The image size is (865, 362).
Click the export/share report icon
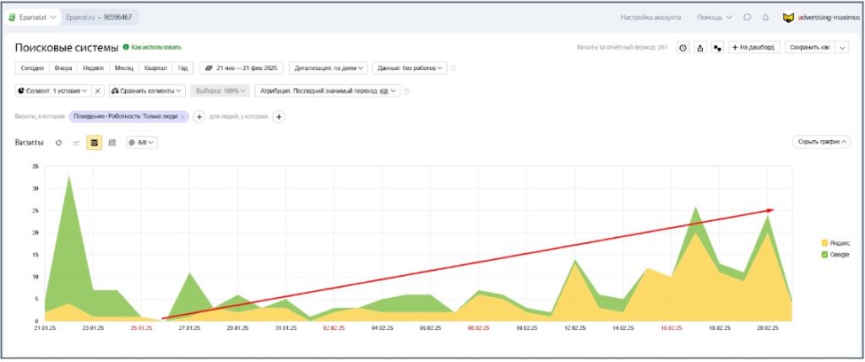click(x=700, y=48)
